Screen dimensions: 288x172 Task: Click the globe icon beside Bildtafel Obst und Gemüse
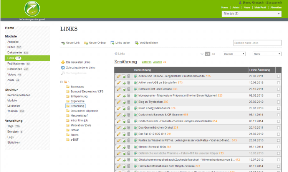(135, 89)
